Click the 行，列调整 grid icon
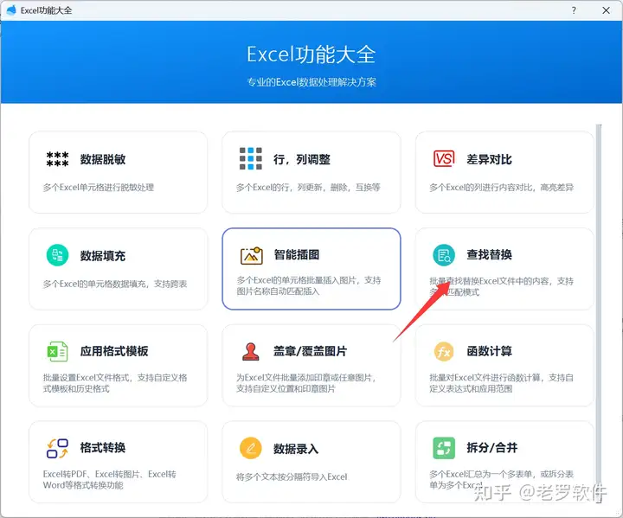This screenshot has height=518, width=623. [x=251, y=158]
